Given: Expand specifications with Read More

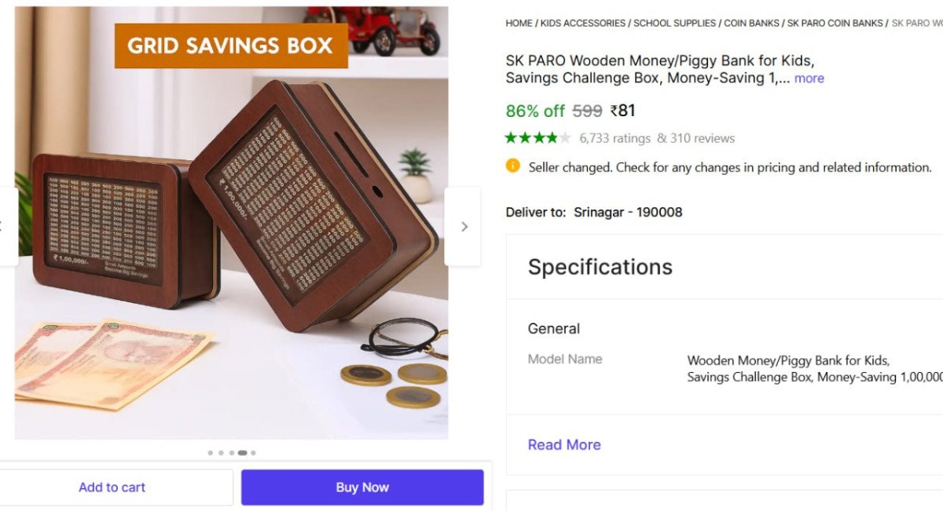Looking at the screenshot, I should (564, 444).
